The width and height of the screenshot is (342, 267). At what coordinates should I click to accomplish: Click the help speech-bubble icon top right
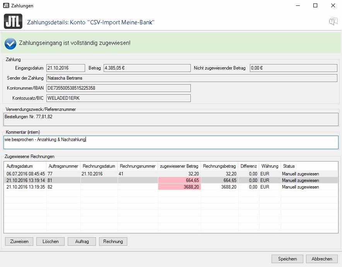click(333, 22)
